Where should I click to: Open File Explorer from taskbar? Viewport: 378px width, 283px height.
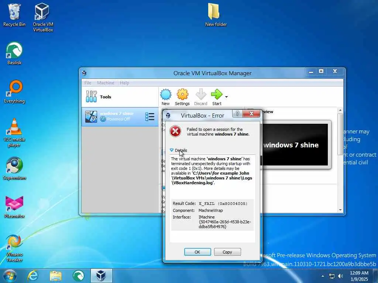tap(56, 276)
